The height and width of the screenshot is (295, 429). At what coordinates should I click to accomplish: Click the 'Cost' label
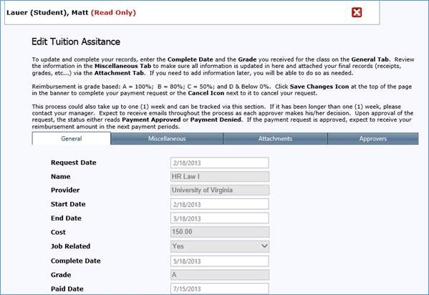pos(58,232)
